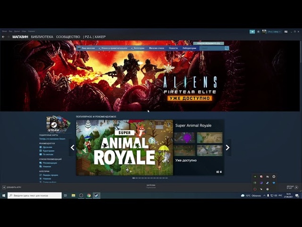Image resolution: width=302 pixels, height=227 pixels.
Task: Open recommended by 'Друзьями' link
Action: (x=47, y=147)
